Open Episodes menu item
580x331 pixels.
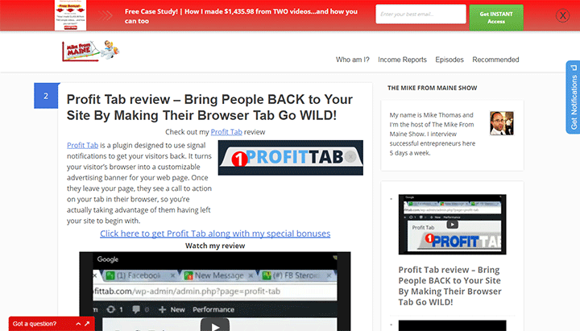[x=449, y=60]
